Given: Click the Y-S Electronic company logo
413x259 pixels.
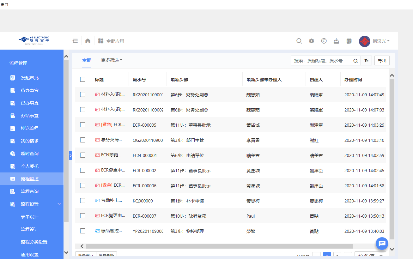Looking at the screenshot, I should coord(34,40).
